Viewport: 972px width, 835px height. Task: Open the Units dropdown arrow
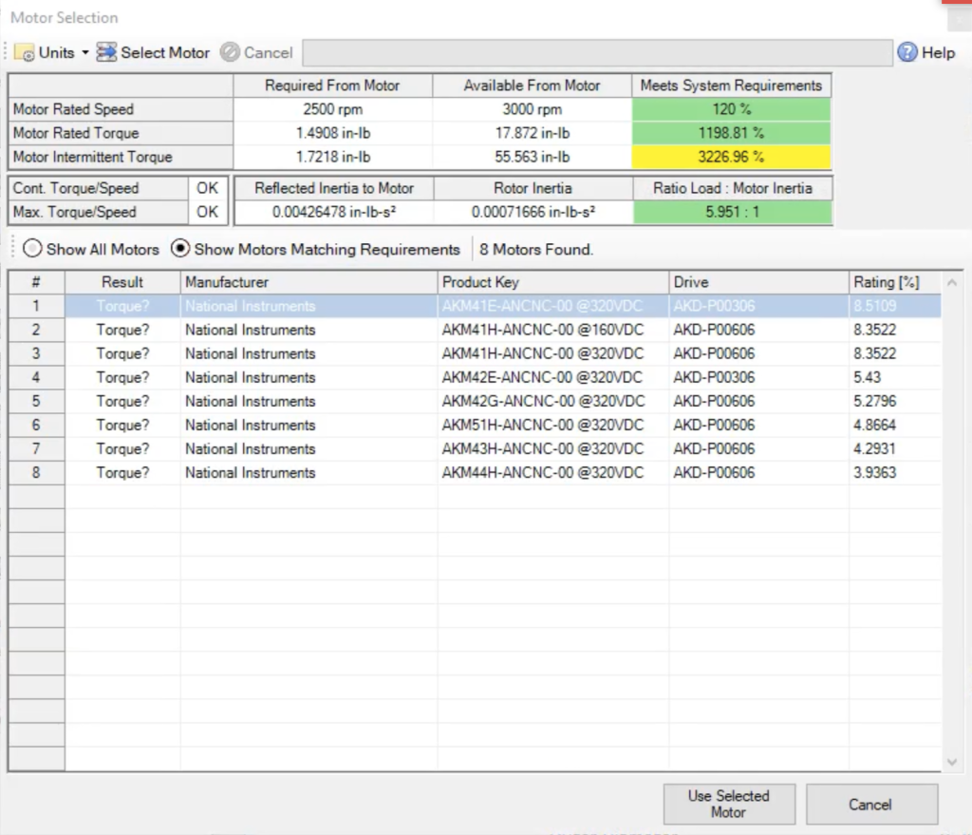[x=84, y=53]
